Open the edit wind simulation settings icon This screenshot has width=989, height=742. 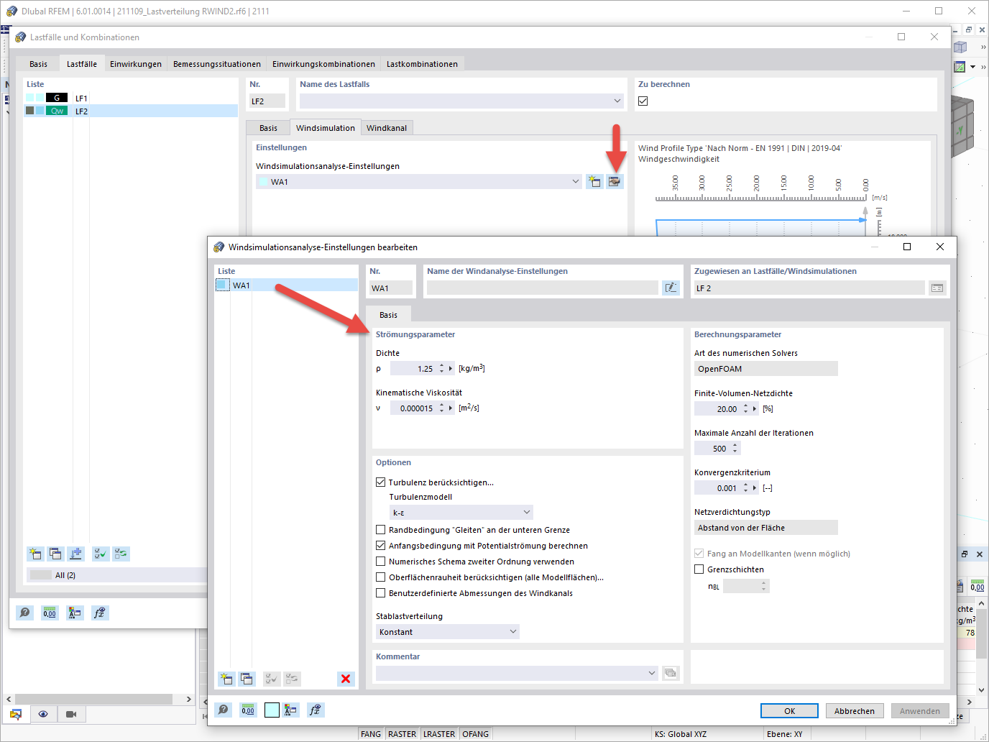615,181
